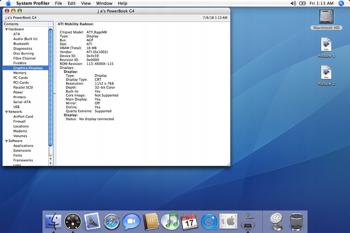Click the pane splitter handle
350x233 pixels.
tap(54, 94)
